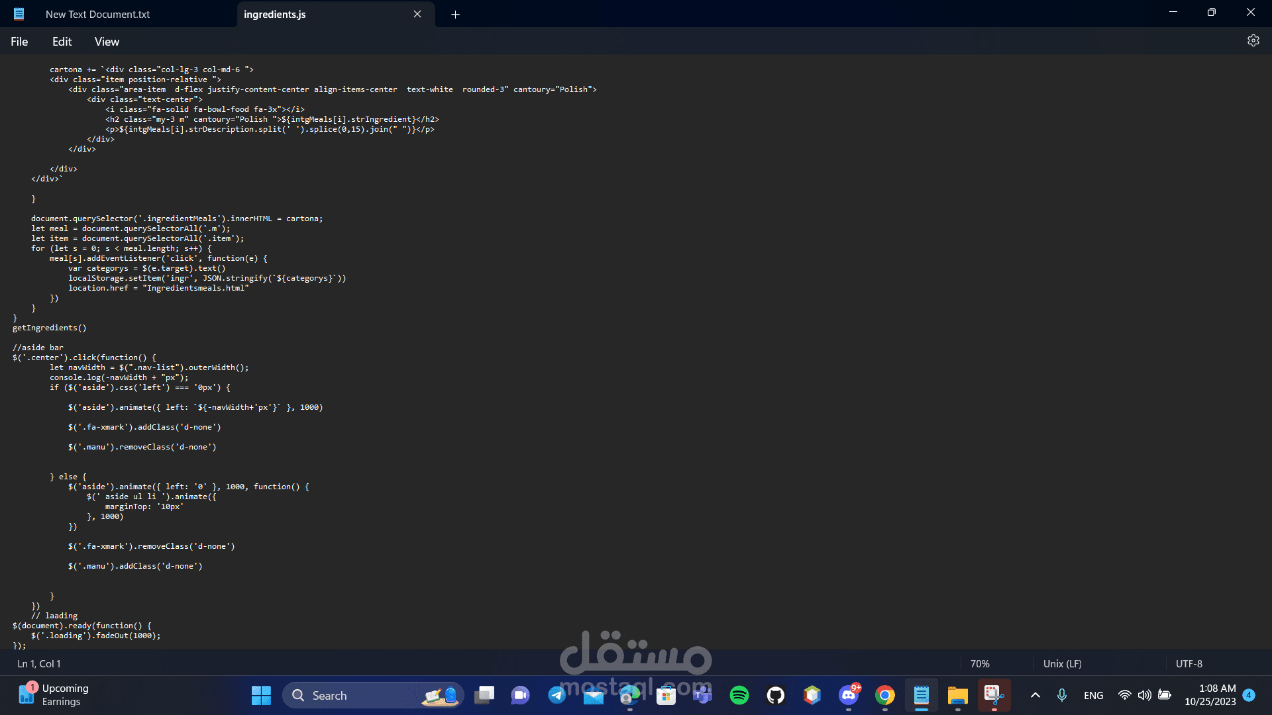The width and height of the screenshot is (1272, 715).
Task: Expand hidden system tray icons chevron
Action: [x=1035, y=695]
